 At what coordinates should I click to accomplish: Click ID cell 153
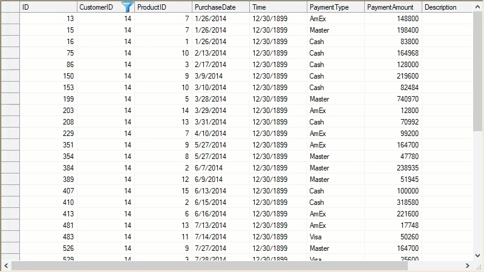click(x=48, y=88)
